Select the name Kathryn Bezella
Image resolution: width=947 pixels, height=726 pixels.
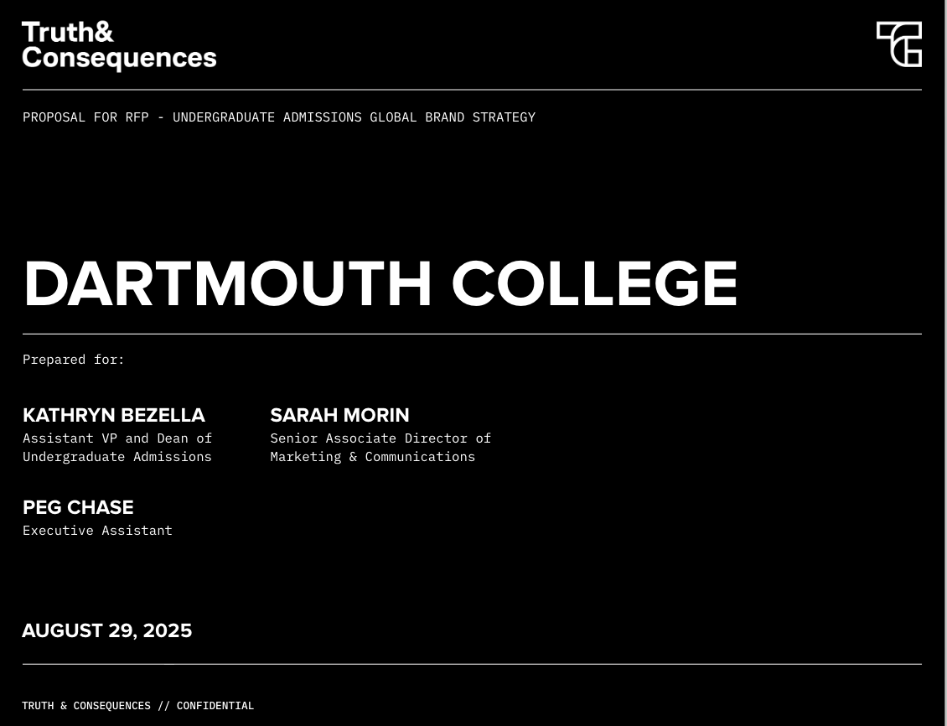114,415
